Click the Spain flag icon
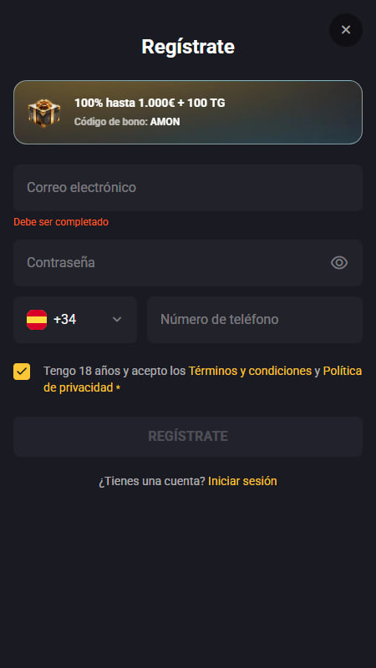The height and width of the screenshot is (668, 376). 37,320
